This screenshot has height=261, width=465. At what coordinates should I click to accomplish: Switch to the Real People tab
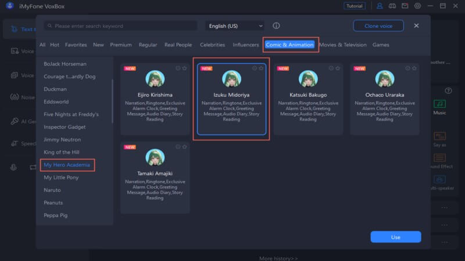point(178,45)
